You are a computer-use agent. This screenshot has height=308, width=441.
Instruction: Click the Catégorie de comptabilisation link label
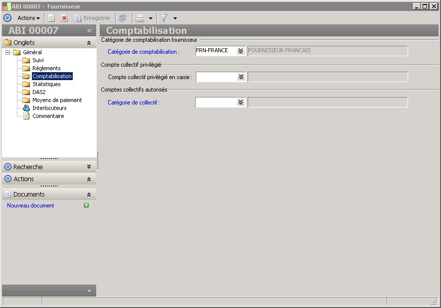(x=144, y=52)
